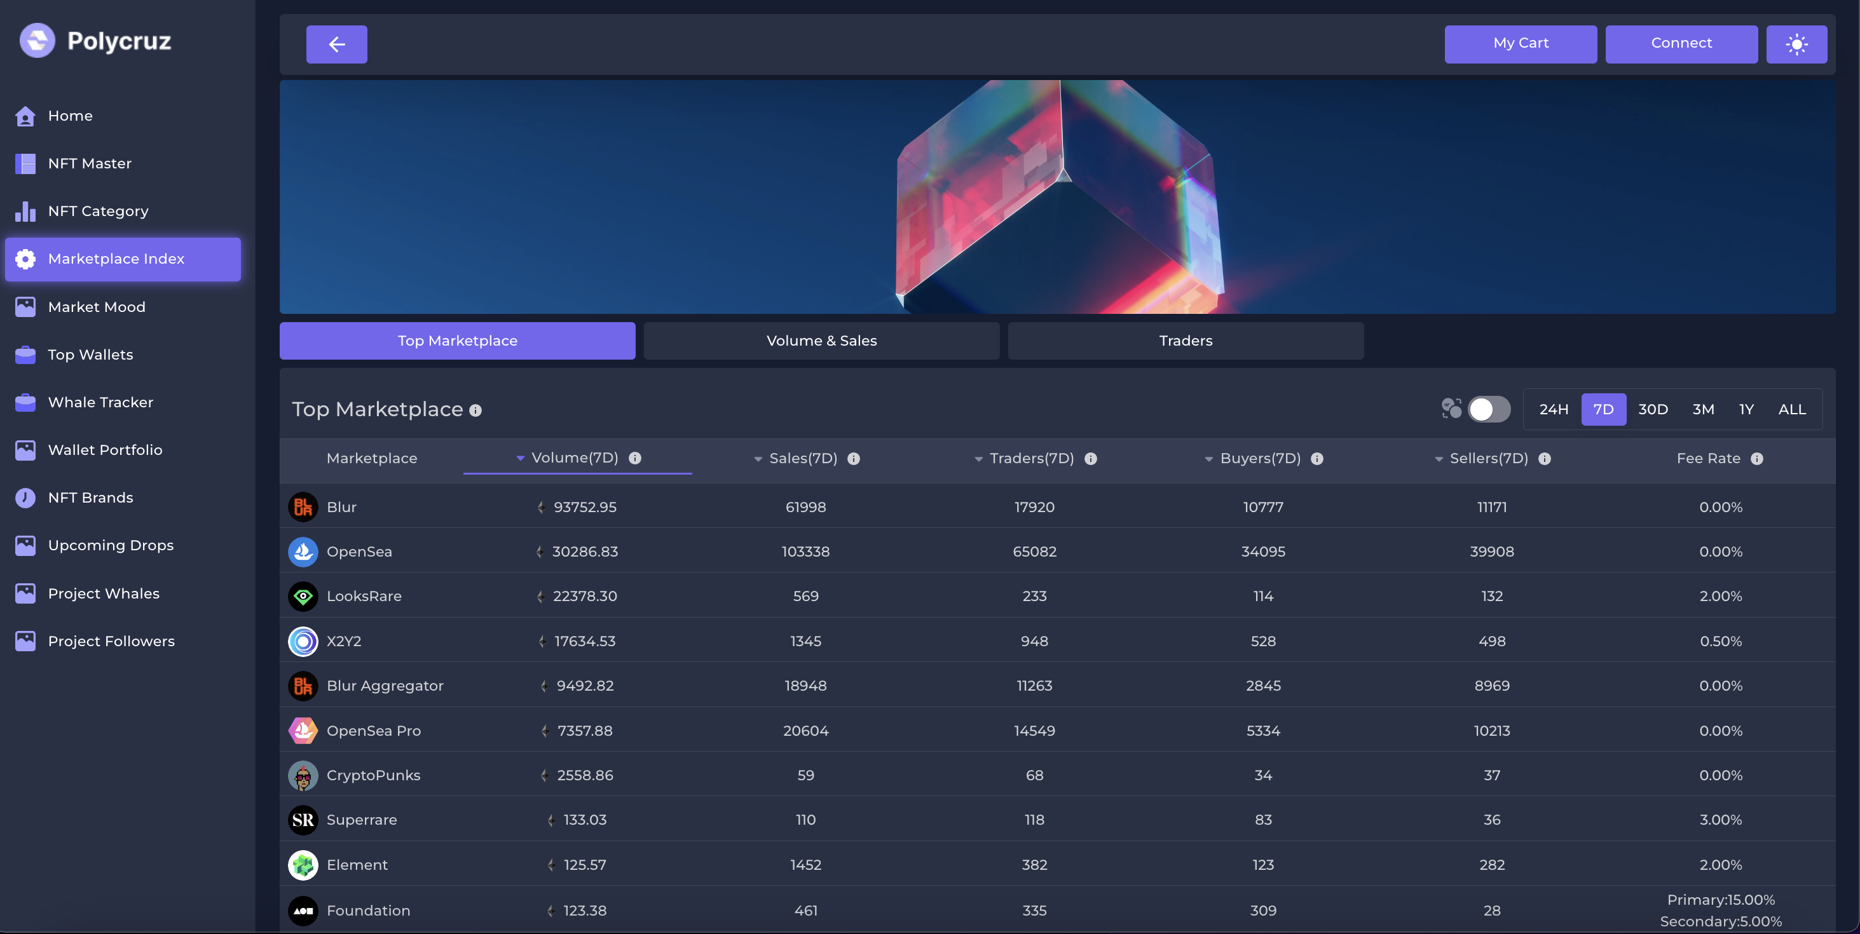Switch to Volume & Sales tab
The height and width of the screenshot is (934, 1860).
[x=821, y=341]
